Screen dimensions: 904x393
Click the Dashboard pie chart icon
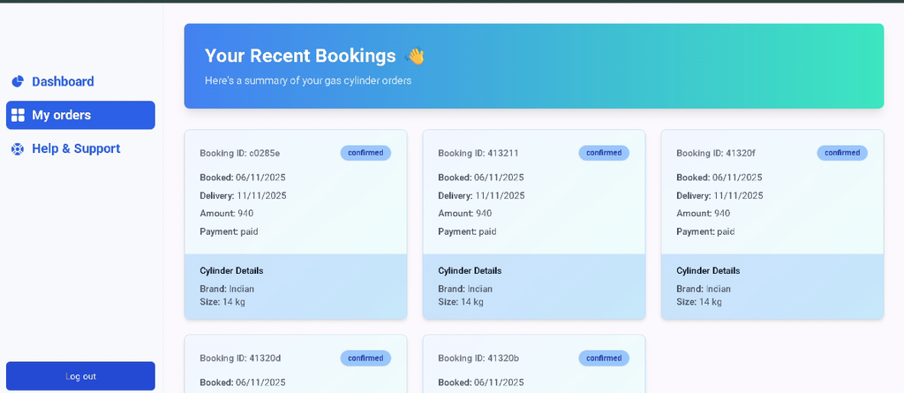click(x=18, y=81)
